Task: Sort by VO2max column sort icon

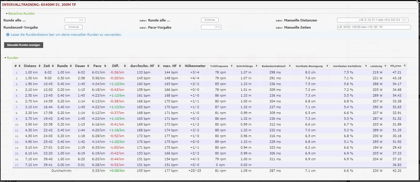Action: 404,66
